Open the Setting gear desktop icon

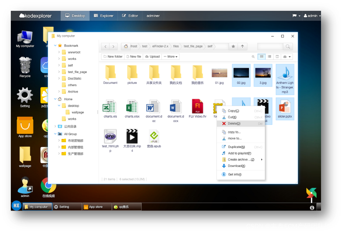(25, 97)
